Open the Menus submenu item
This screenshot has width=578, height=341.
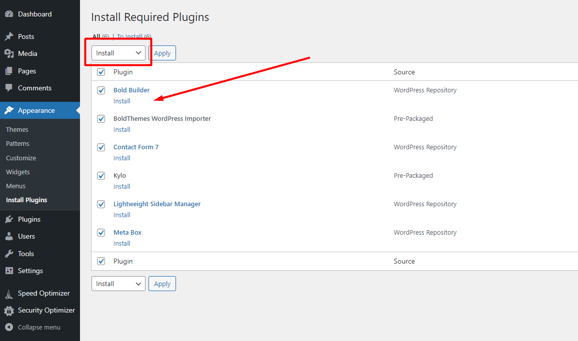(x=15, y=186)
